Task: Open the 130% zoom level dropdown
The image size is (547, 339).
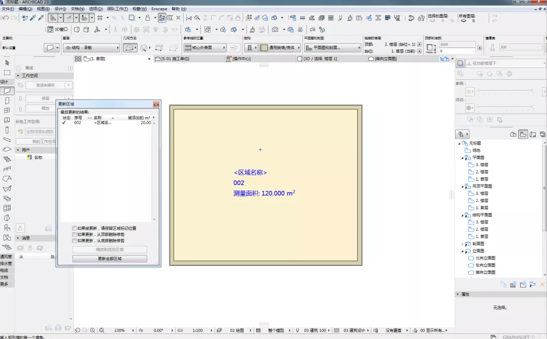Action: pyautogui.click(x=133, y=330)
